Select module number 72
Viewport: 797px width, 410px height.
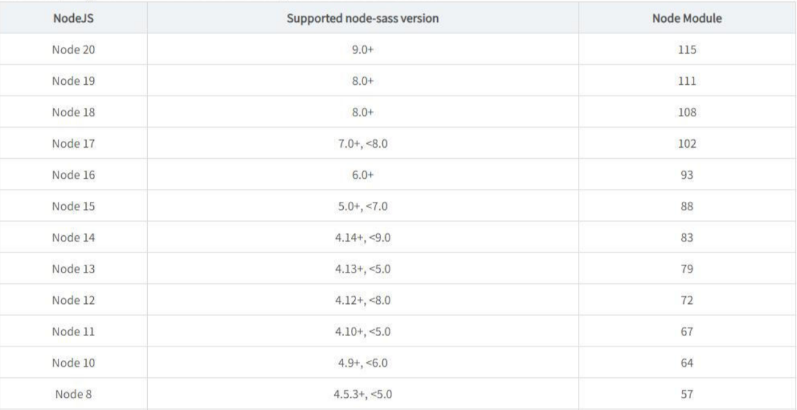(x=688, y=300)
